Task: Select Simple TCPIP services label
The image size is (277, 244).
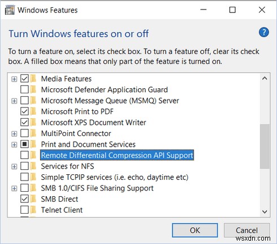Action: [115, 177]
